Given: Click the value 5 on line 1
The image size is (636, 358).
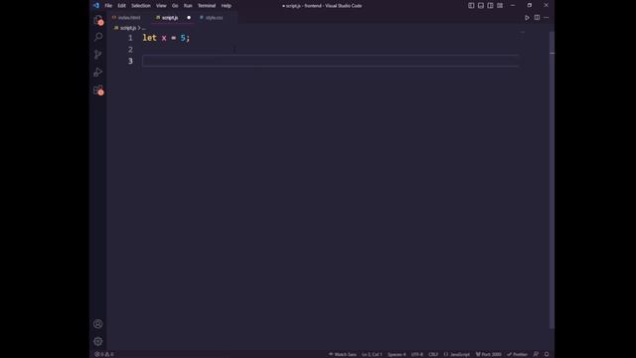Looking at the screenshot, I should [x=183, y=38].
